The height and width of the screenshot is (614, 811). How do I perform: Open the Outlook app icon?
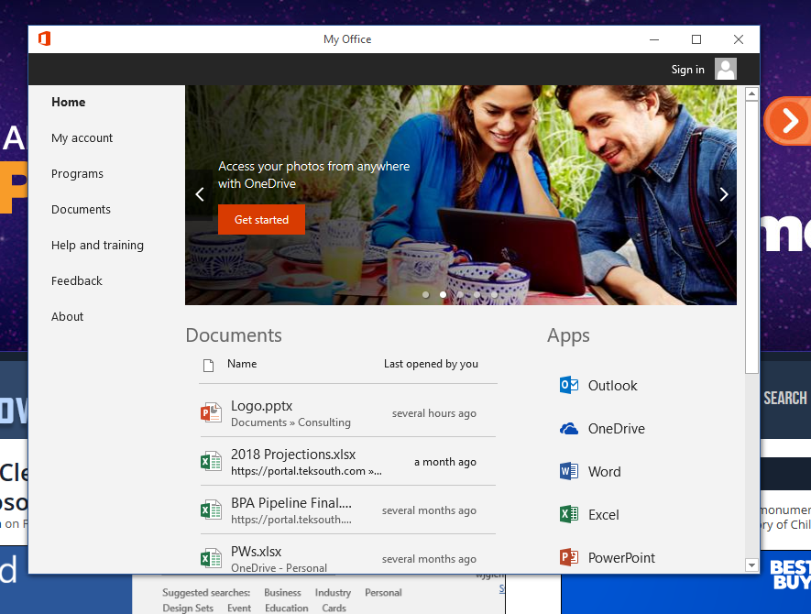click(569, 386)
